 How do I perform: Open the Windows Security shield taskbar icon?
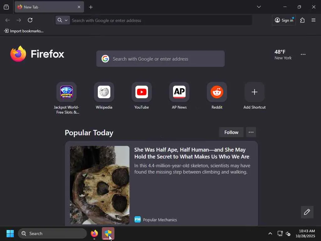[108, 233]
